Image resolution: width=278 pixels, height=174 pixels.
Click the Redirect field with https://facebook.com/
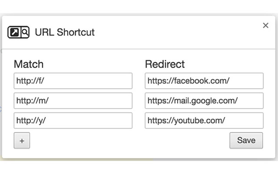point(204,81)
